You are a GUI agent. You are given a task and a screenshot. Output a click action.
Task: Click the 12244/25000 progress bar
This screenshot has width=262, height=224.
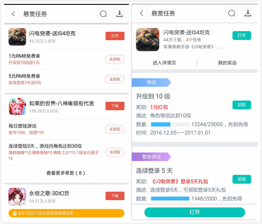171,124
